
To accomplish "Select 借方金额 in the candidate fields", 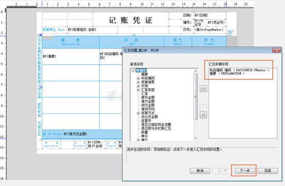I will [x=148, y=102].
